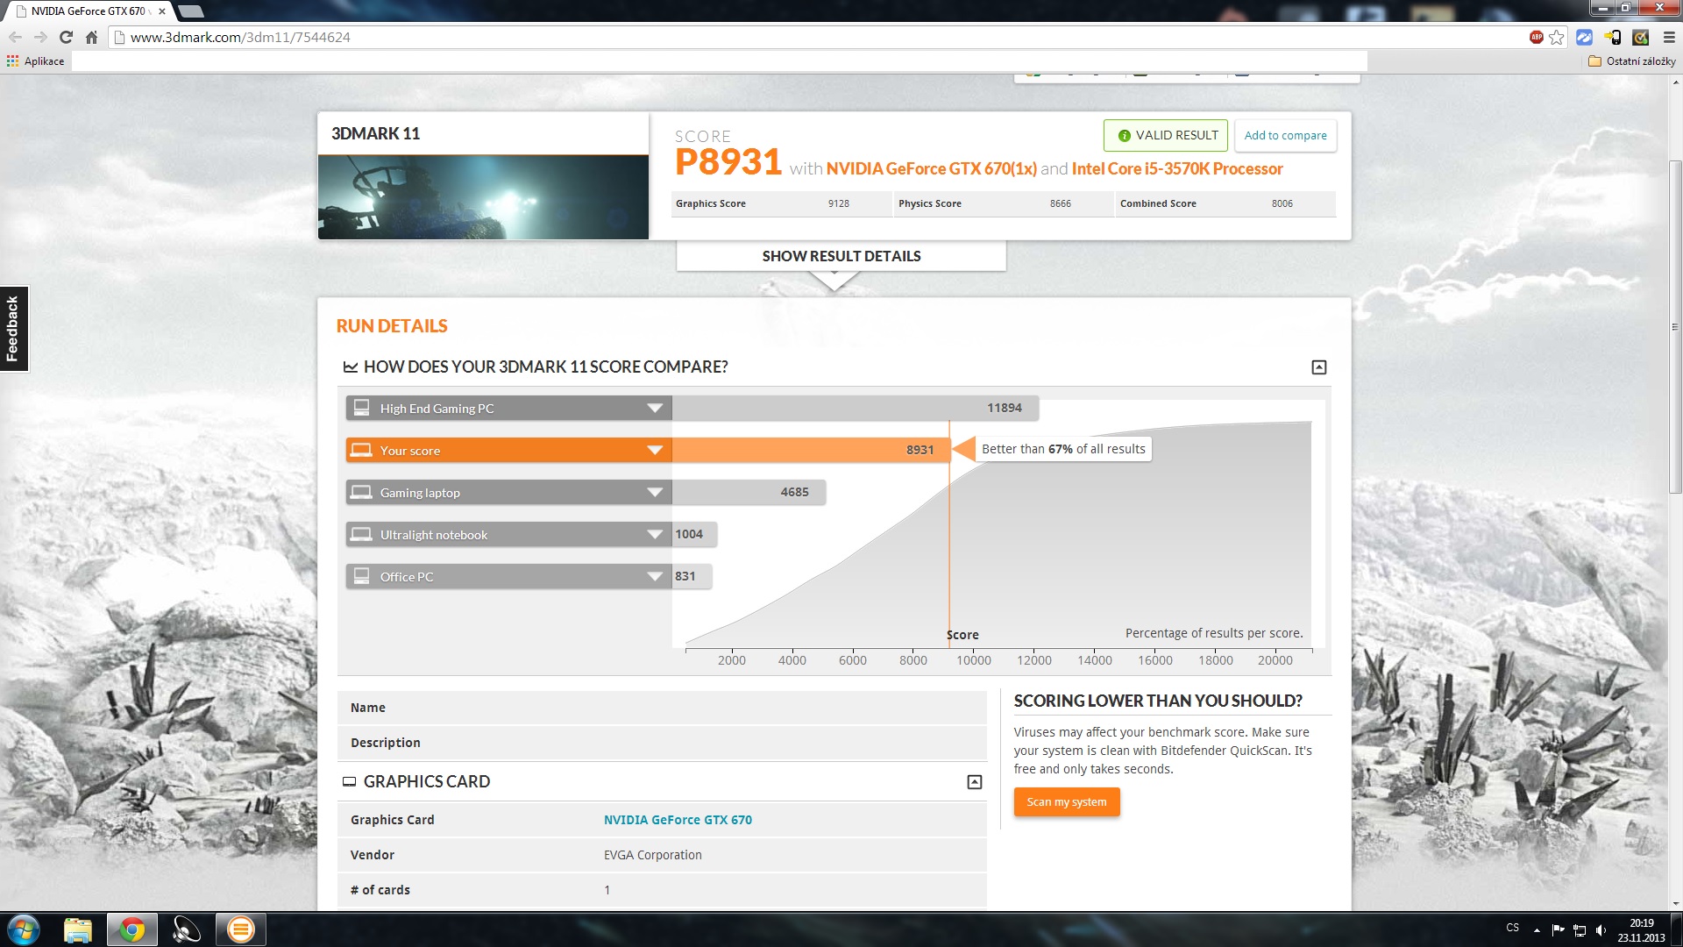
Task: Collapse the GRAPHICS CARD section
Action: (x=974, y=781)
